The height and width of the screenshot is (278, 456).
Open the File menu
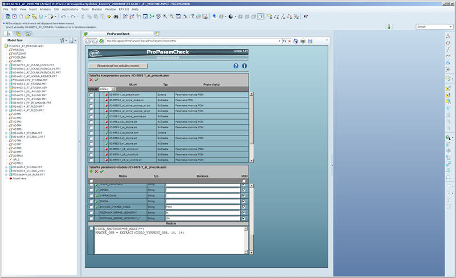point(6,9)
